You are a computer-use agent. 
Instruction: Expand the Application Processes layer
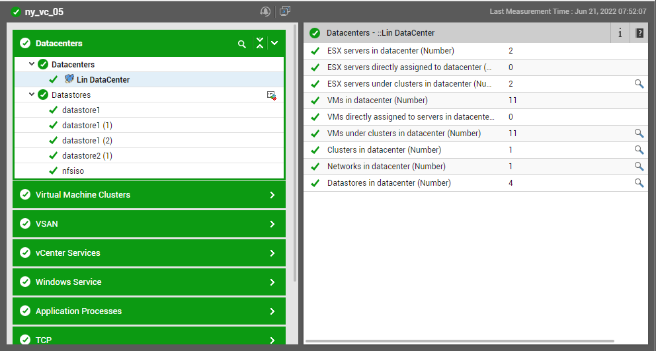pos(272,311)
